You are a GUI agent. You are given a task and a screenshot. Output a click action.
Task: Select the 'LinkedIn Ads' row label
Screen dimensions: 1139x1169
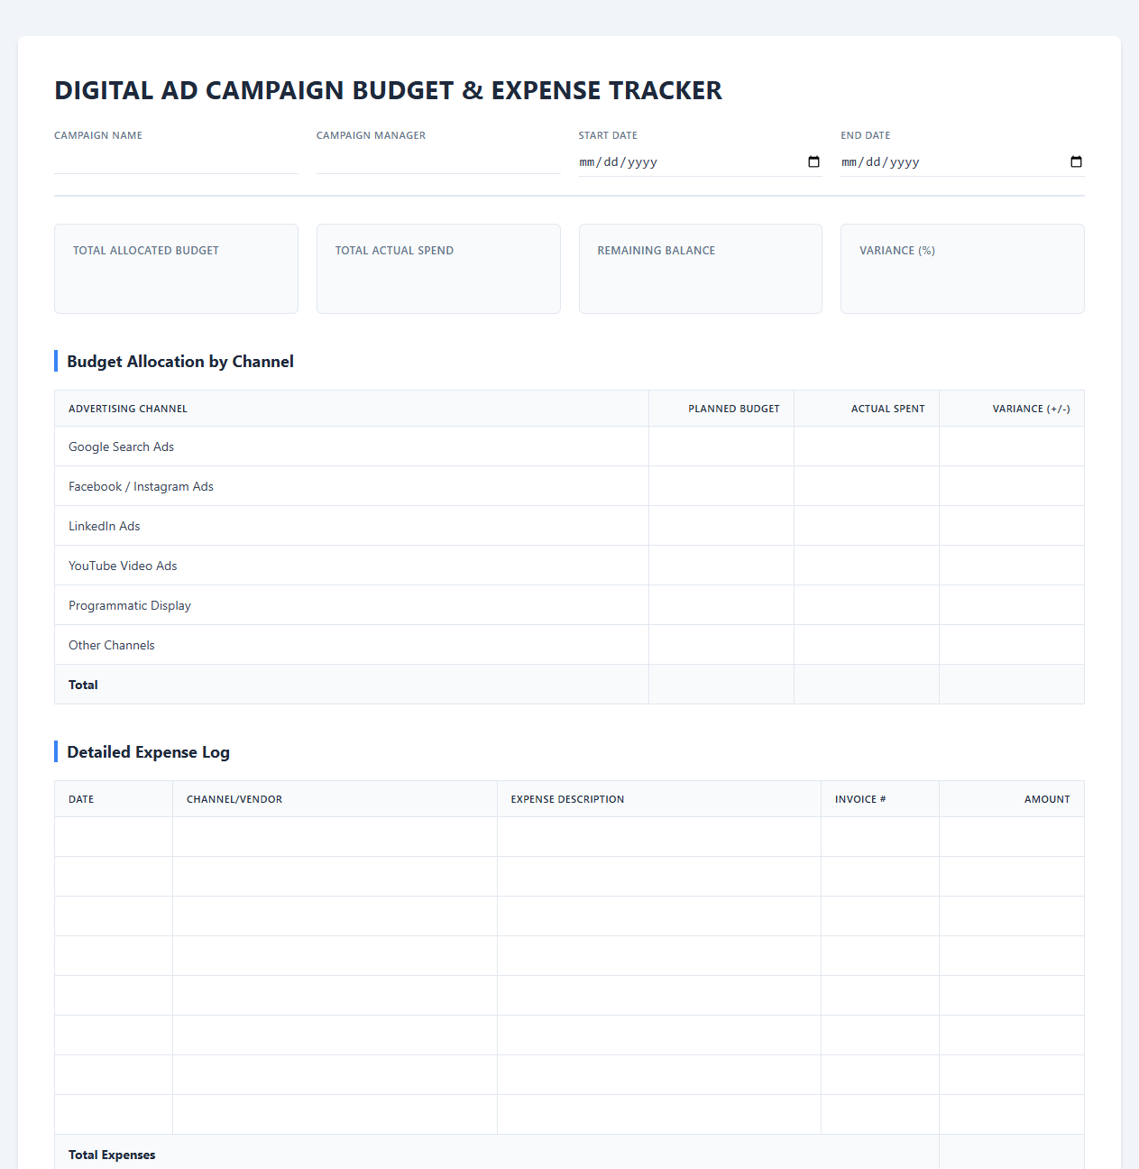[105, 526]
